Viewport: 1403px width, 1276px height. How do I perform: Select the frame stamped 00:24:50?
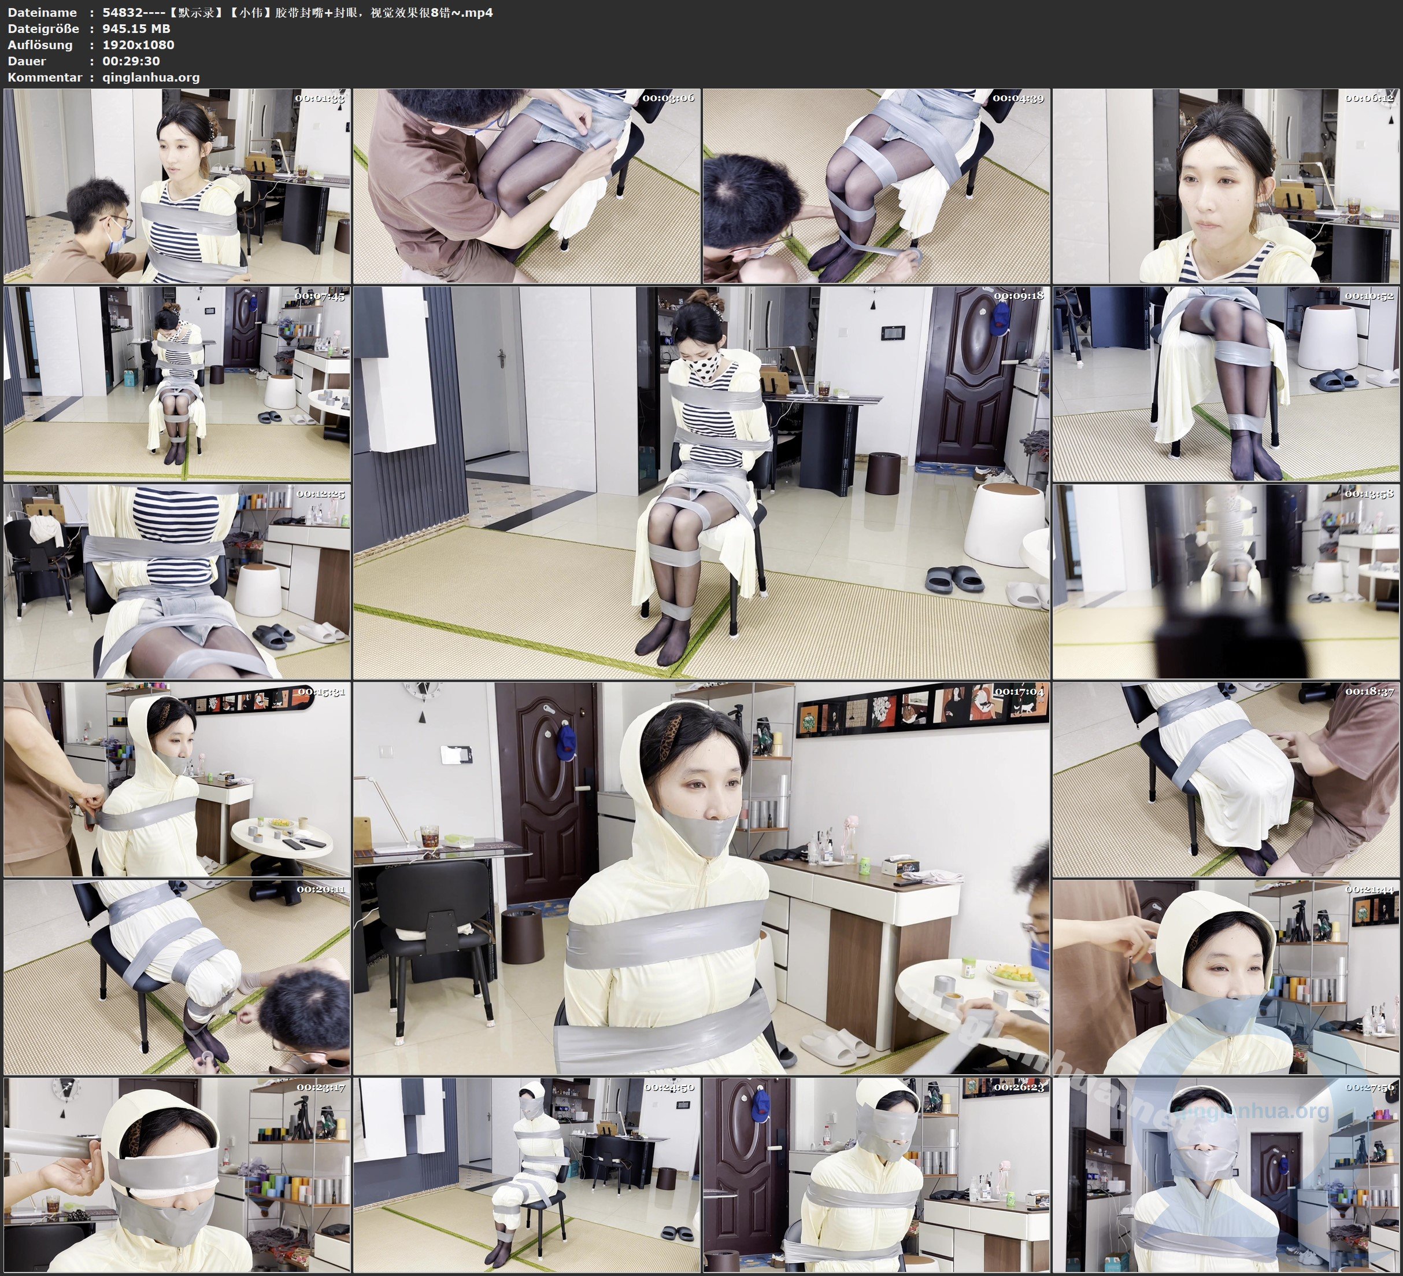[x=527, y=1175]
